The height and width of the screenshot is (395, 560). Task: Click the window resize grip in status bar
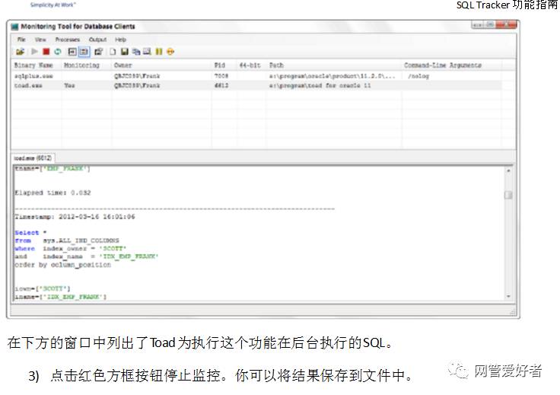click(x=513, y=313)
